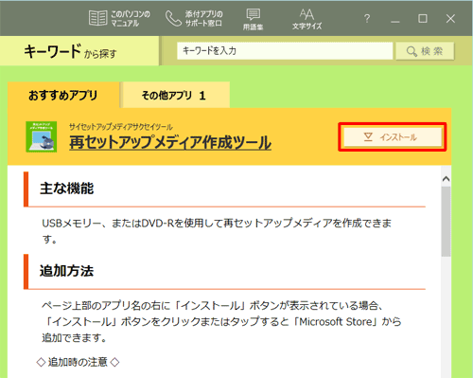Maximize the window
The width and height of the screenshot is (473, 378).
click(x=423, y=19)
